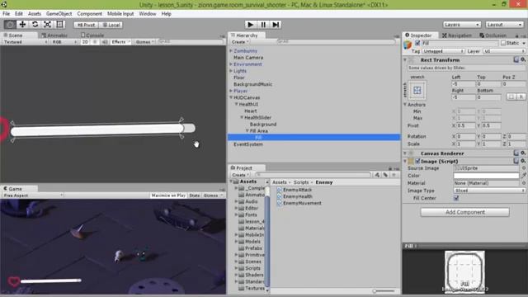Screen dimensions: 528x297
Task: Open the Hierarchy Create dropdown
Action: point(240,42)
